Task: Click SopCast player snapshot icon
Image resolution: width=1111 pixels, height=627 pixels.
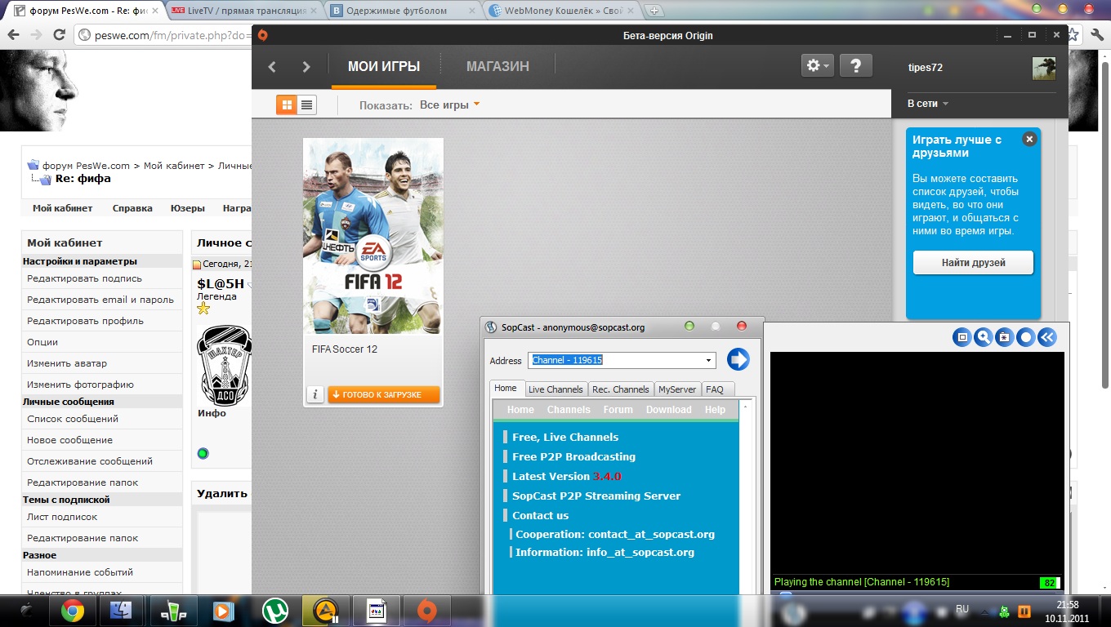Action: (x=1005, y=337)
